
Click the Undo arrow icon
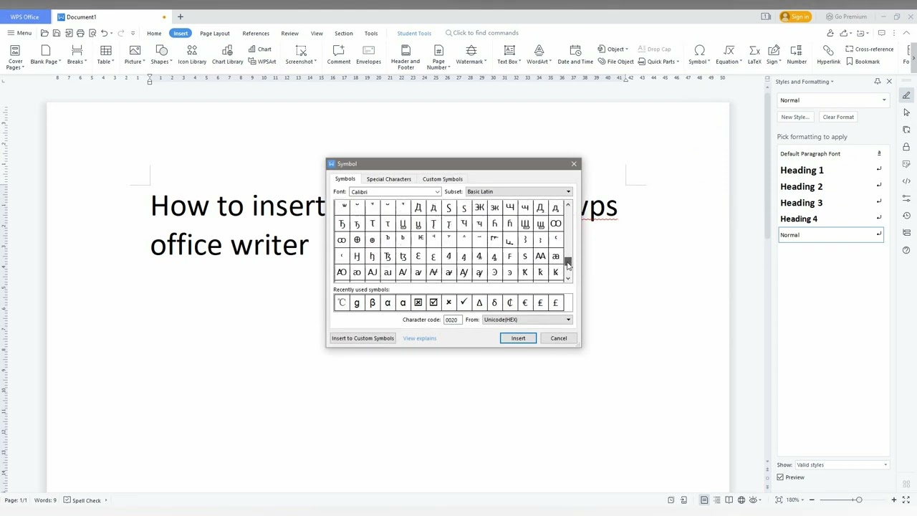pyautogui.click(x=105, y=33)
